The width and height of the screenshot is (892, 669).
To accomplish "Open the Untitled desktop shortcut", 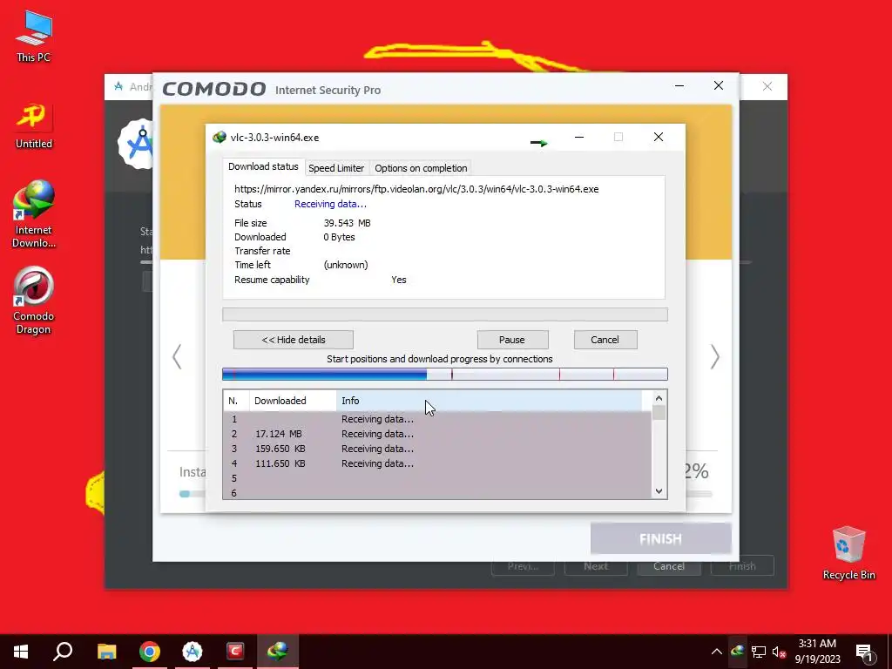I will click(x=34, y=126).
